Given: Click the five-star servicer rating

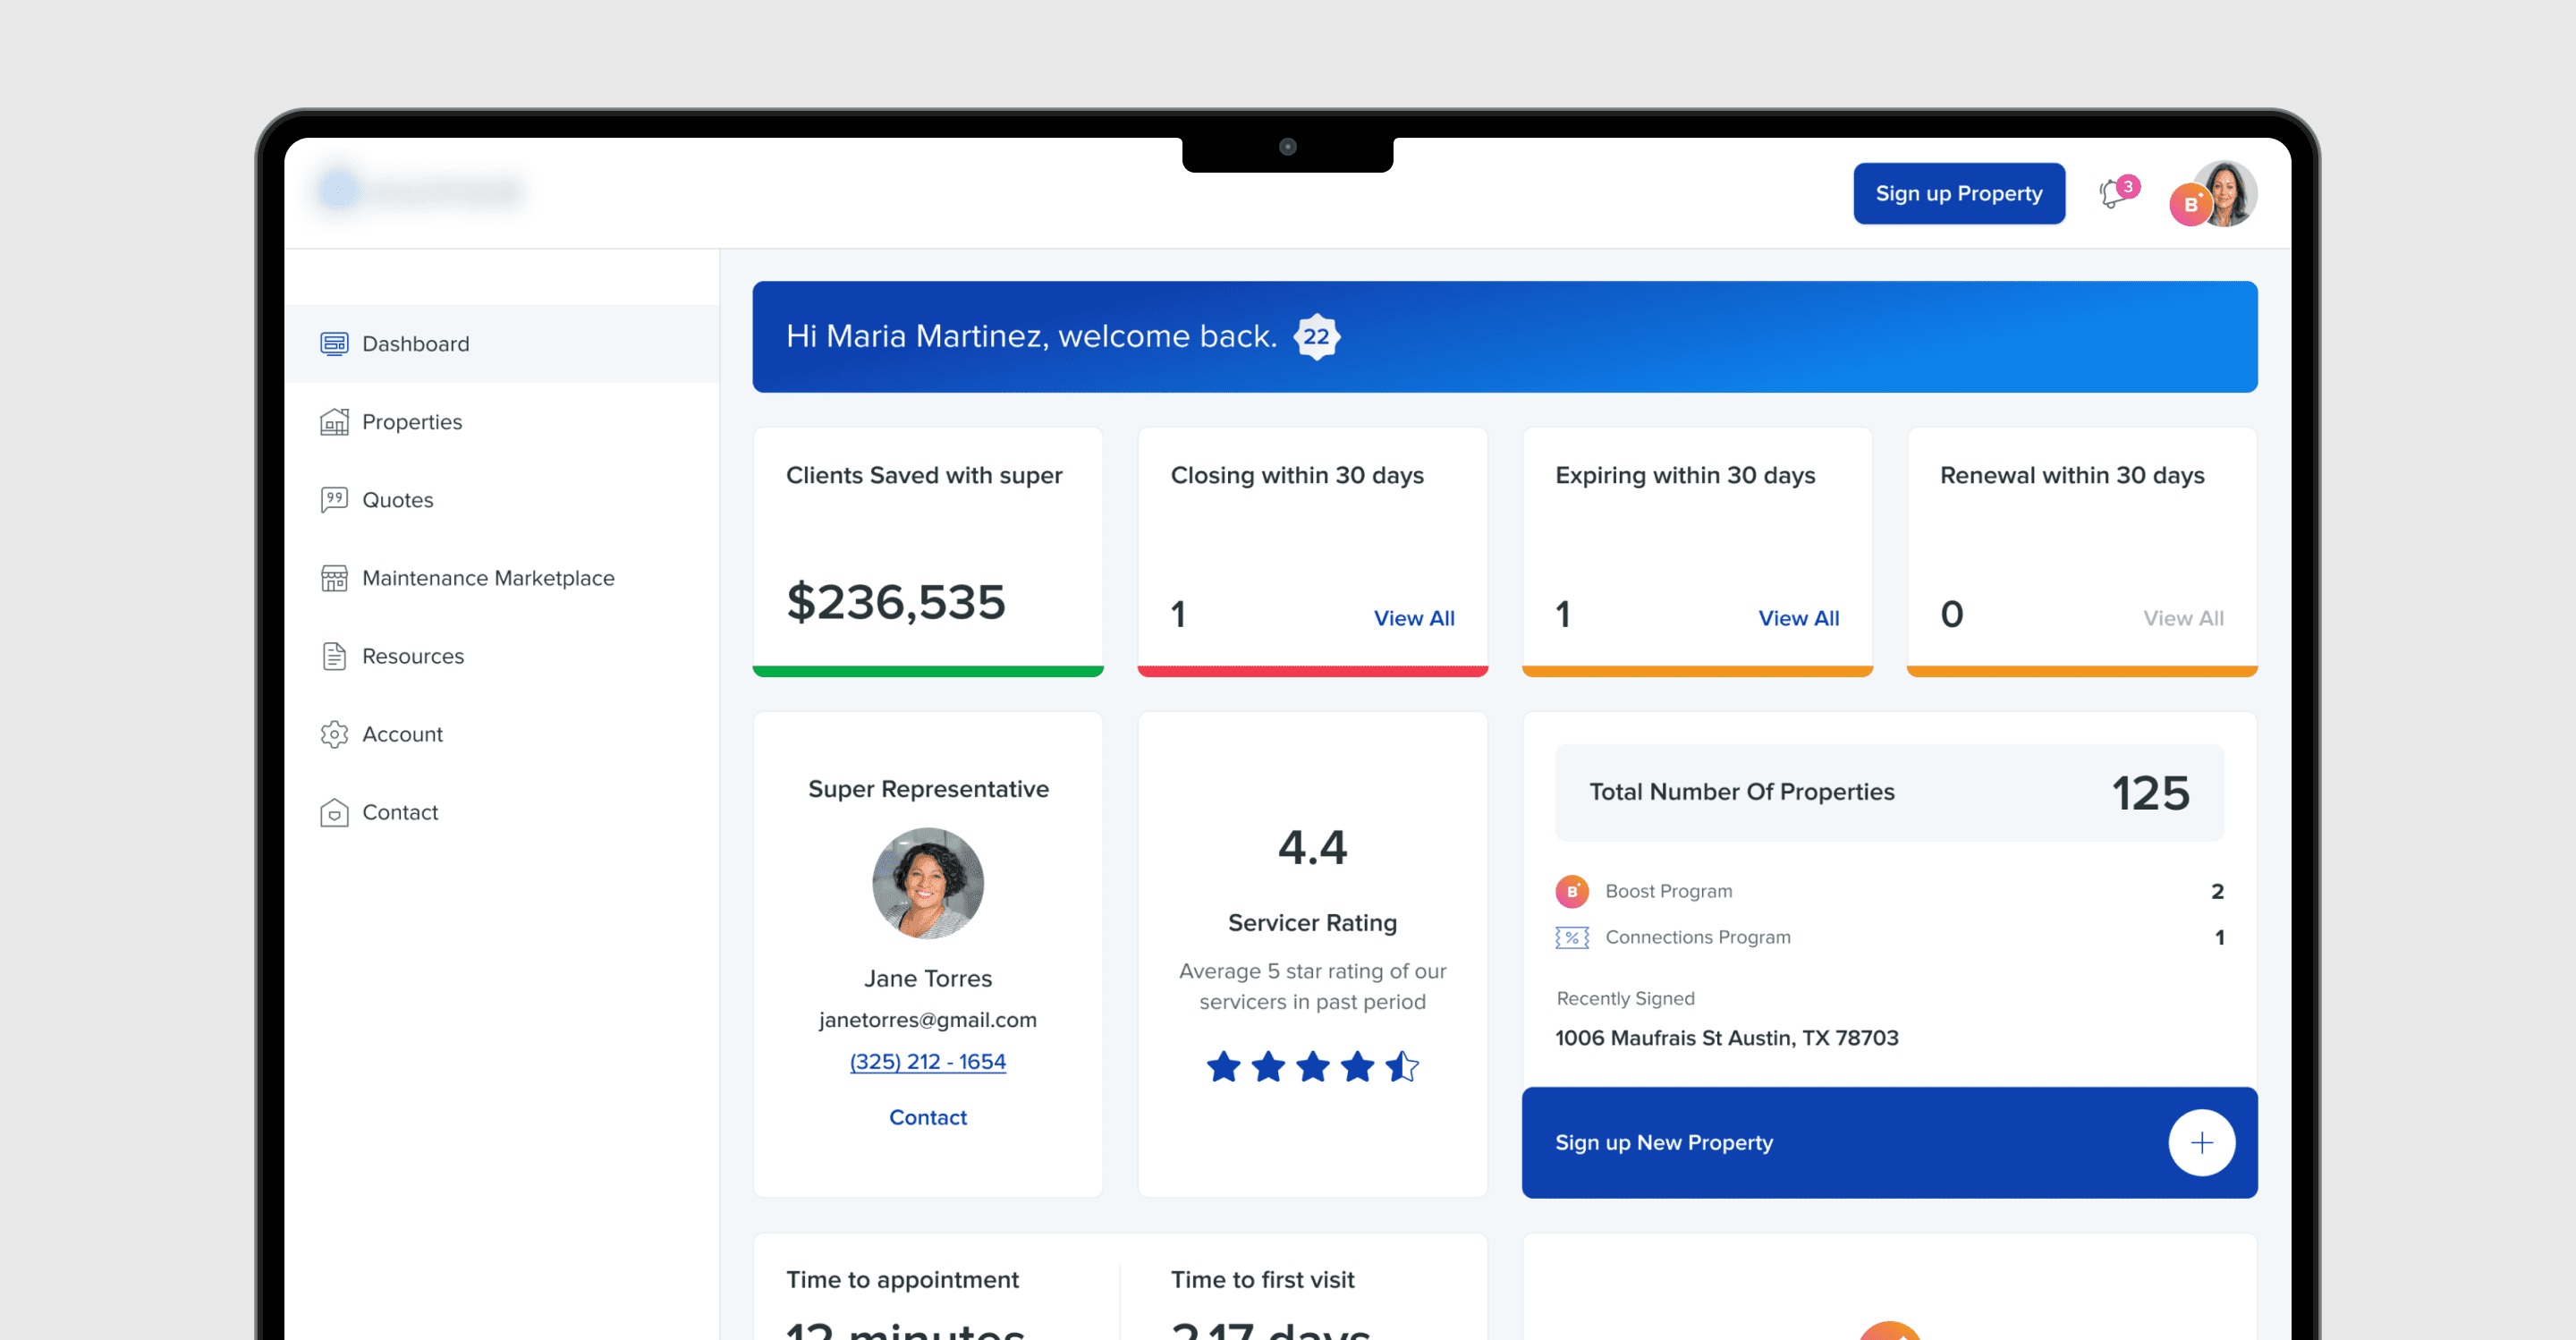Looking at the screenshot, I should click(x=1312, y=1067).
